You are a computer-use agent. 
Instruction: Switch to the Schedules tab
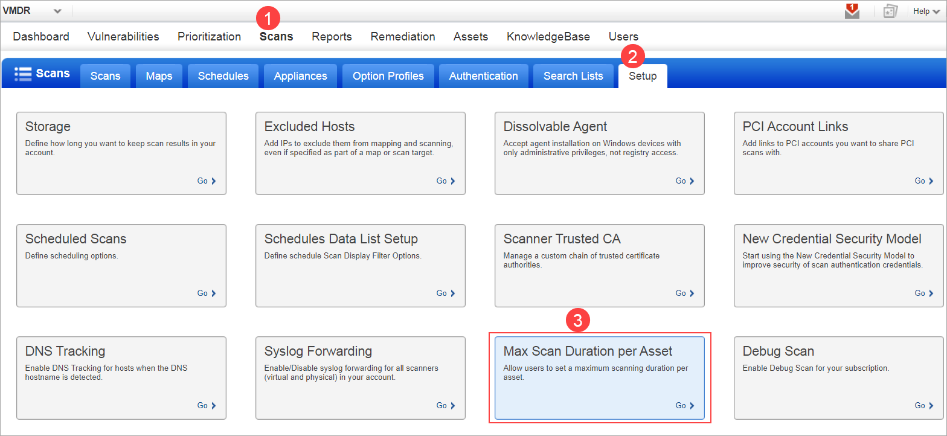[223, 76]
